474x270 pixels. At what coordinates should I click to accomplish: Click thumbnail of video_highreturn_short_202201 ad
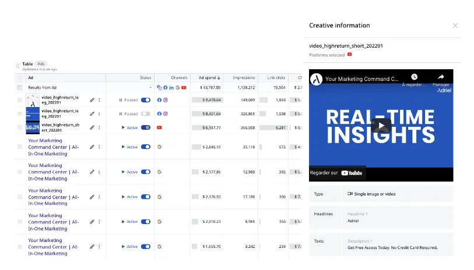point(33,127)
